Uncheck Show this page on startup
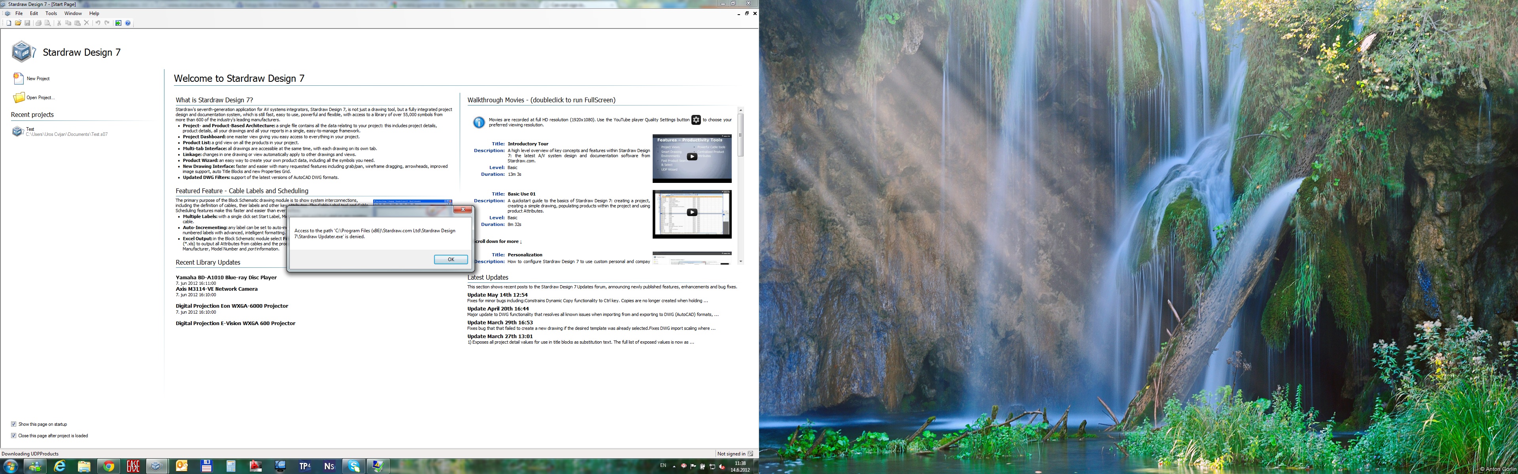1518x474 pixels. 13,424
